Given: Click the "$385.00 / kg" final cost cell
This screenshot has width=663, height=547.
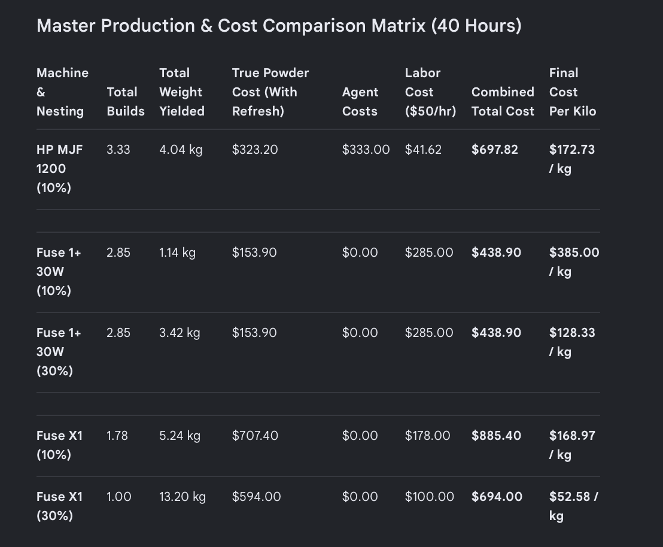Looking at the screenshot, I should (x=574, y=262).
